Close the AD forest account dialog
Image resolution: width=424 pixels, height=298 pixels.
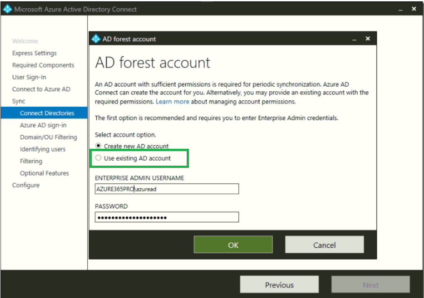(x=368, y=39)
